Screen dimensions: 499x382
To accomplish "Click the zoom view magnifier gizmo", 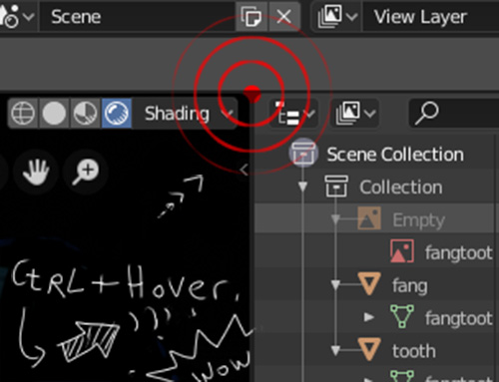I will point(86,171).
